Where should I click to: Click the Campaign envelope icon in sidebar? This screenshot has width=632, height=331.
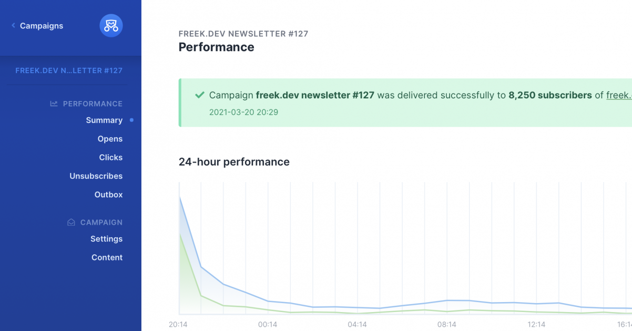tap(71, 223)
